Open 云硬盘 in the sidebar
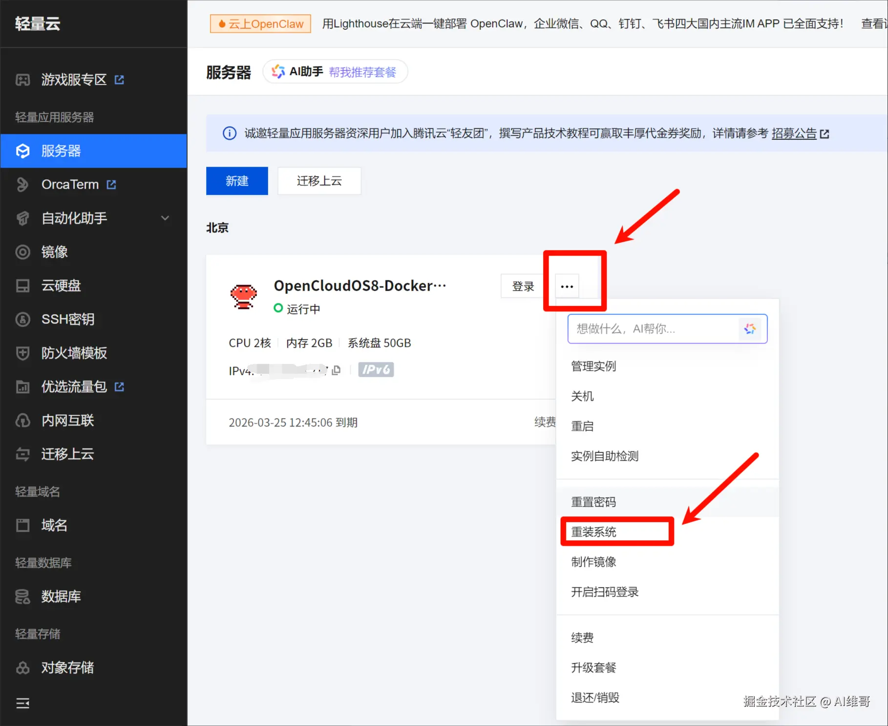 point(94,286)
